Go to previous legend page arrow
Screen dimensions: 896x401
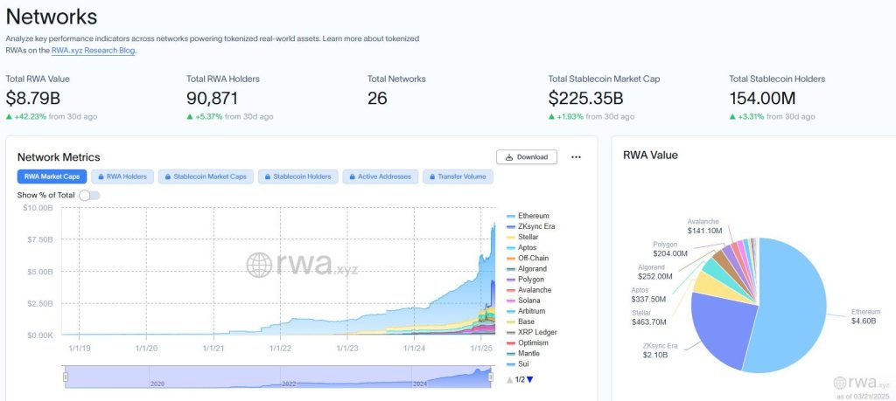pyautogui.click(x=510, y=379)
